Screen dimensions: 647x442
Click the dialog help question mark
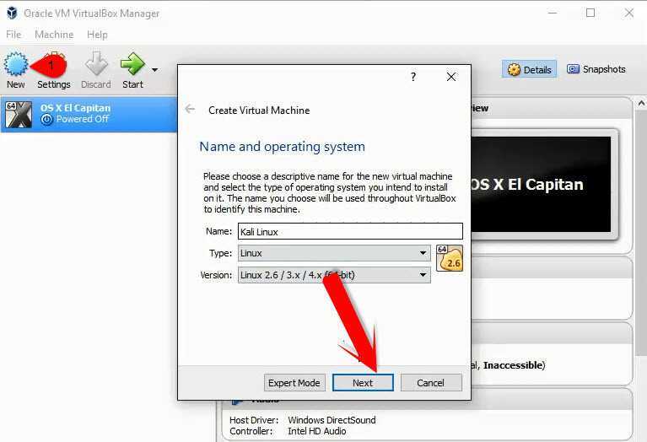413,77
